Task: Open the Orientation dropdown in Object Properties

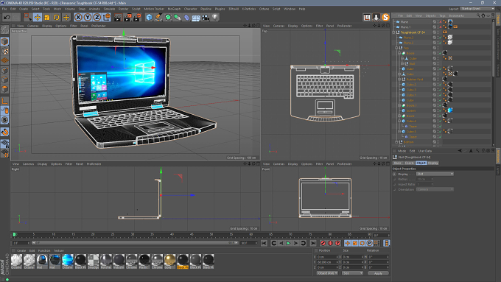Action: coord(435,189)
